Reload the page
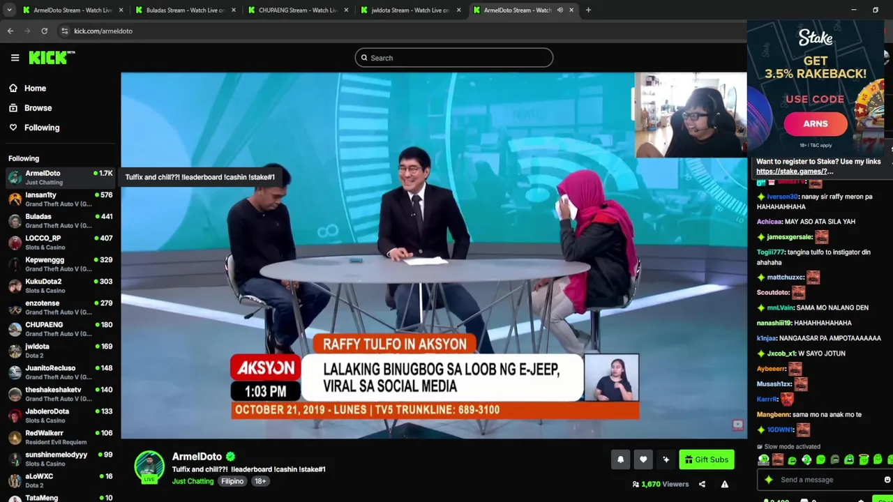The width and height of the screenshot is (893, 502). point(45,31)
